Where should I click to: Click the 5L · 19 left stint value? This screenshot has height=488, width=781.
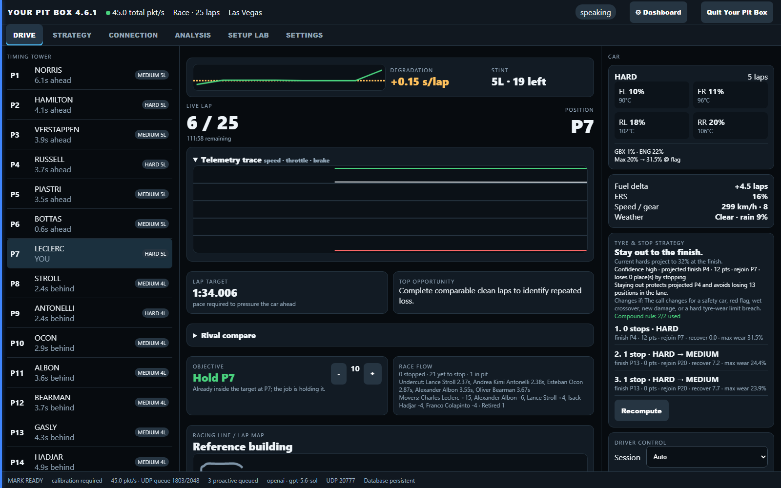point(518,81)
